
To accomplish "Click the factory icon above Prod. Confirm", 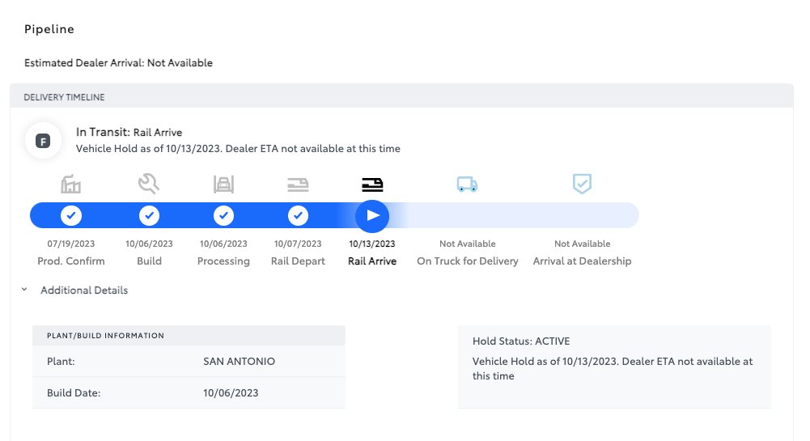I will [70, 184].
